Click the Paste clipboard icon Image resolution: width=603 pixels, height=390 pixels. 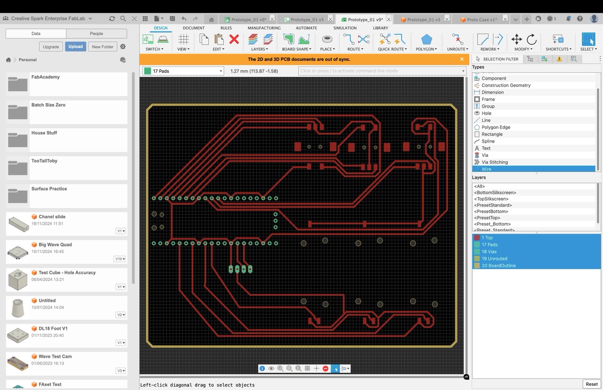(219, 39)
